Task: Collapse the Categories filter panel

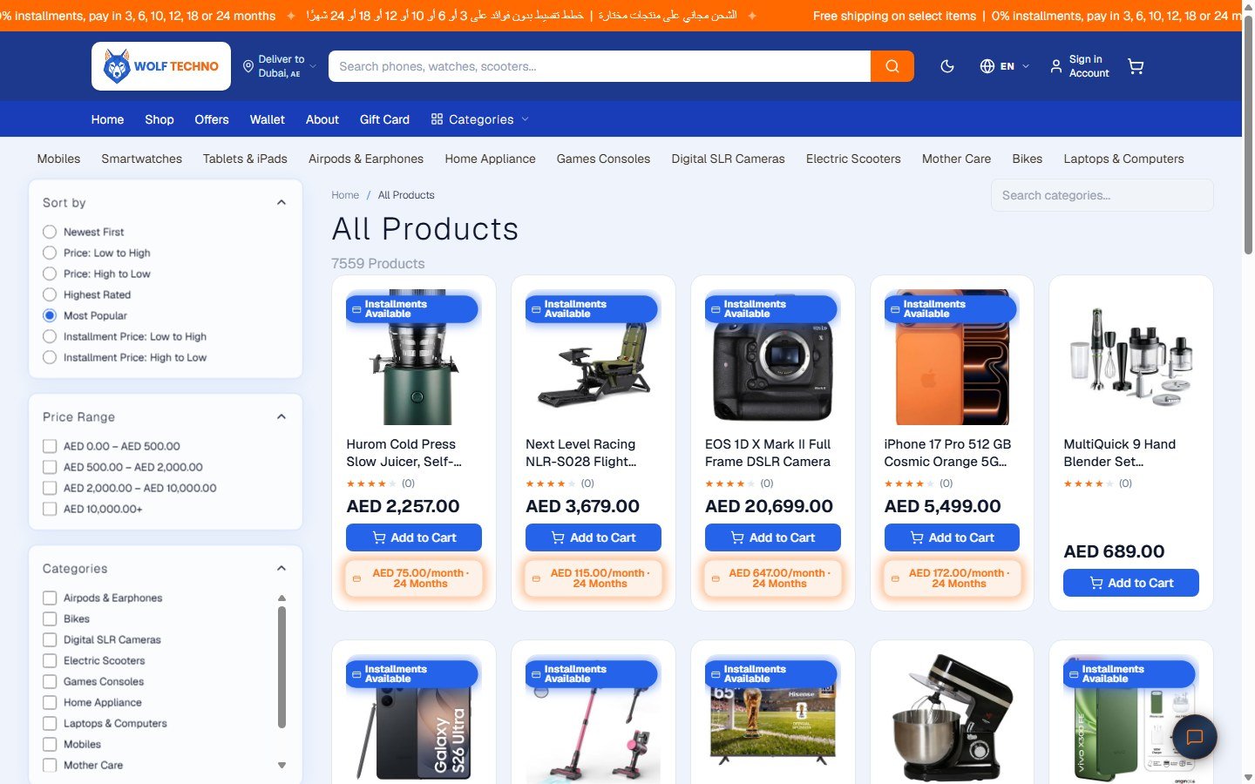Action: tap(282, 568)
